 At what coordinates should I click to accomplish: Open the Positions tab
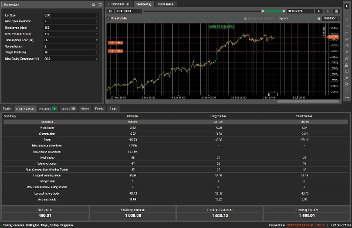(48, 109)
